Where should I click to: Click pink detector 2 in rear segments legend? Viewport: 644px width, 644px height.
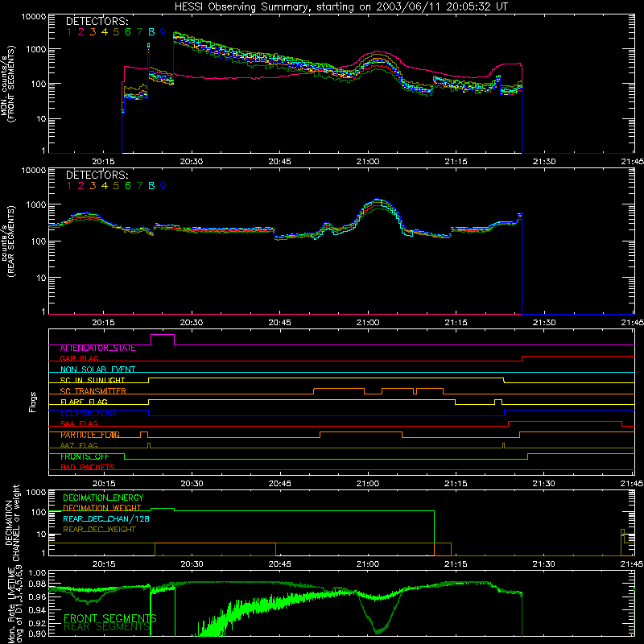pos(81,186)
